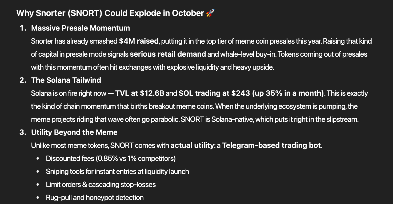Select the 'Massive Presale Momentum' heading

(81, 28)
